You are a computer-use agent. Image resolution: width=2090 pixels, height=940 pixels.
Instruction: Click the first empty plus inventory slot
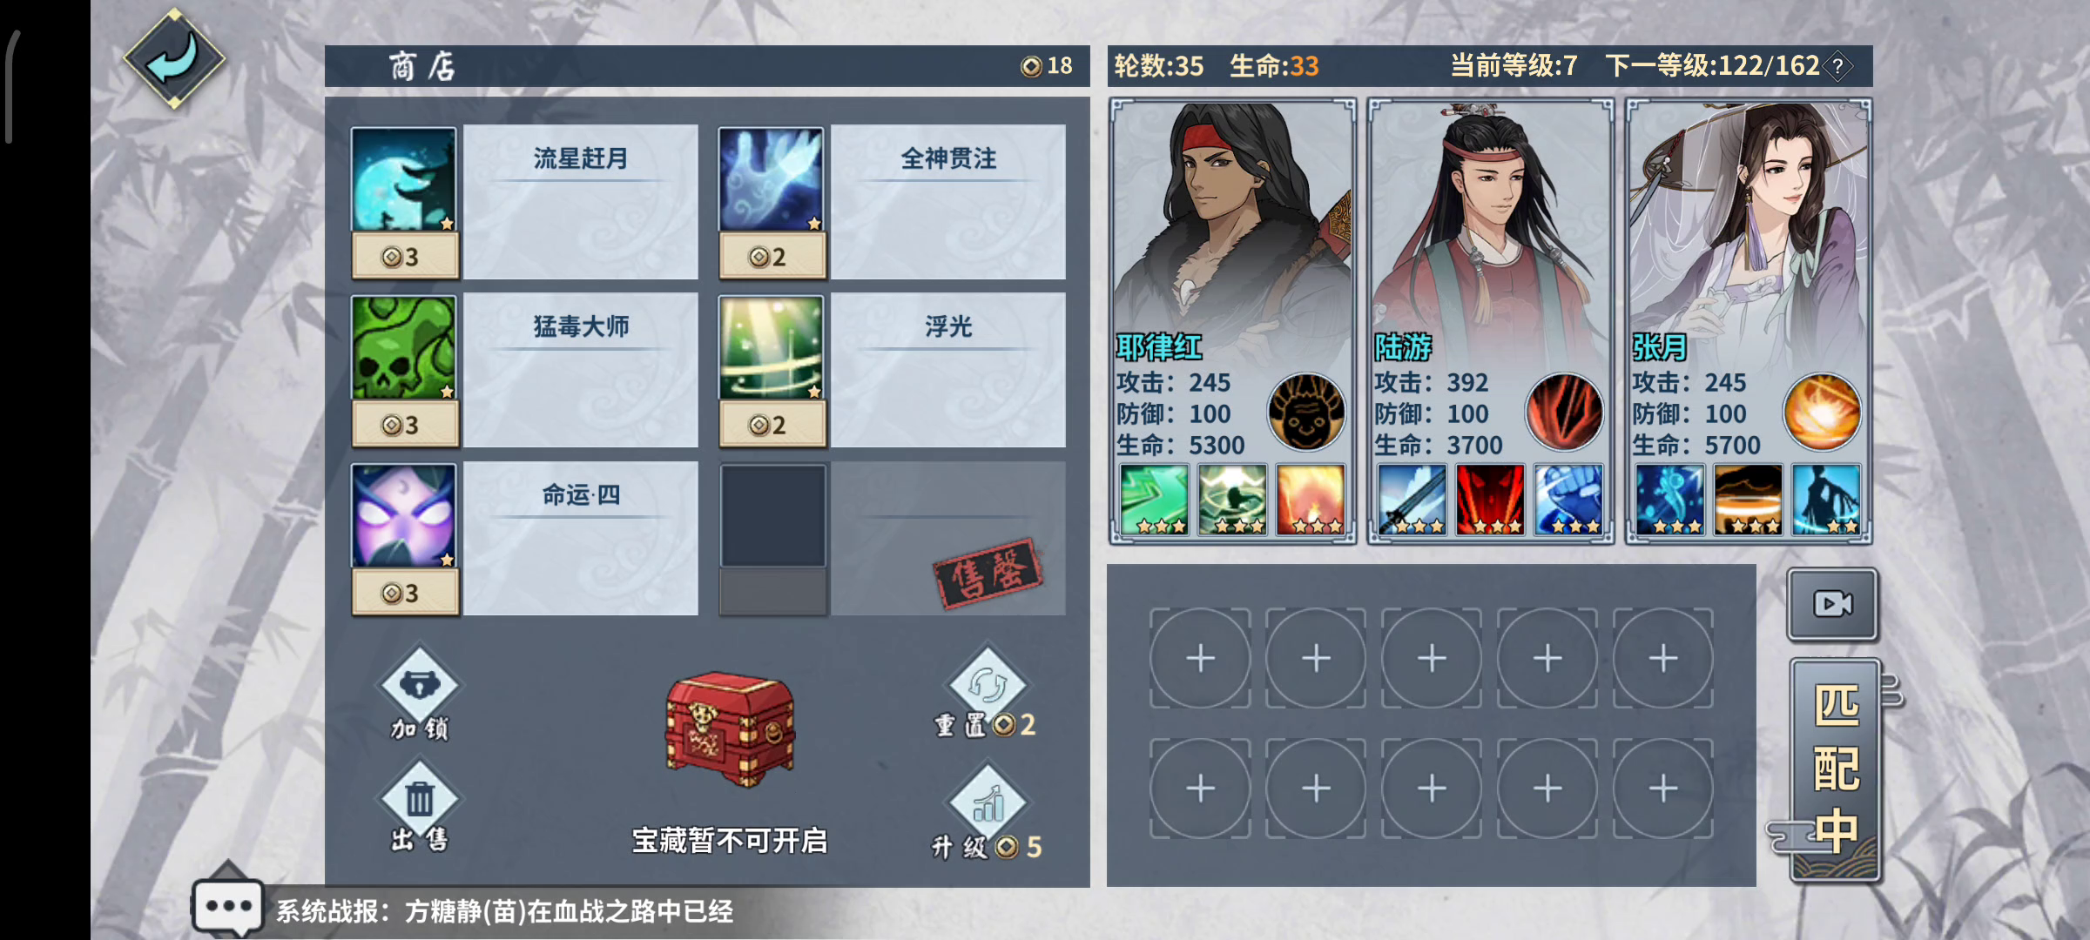click(1200, 658)
